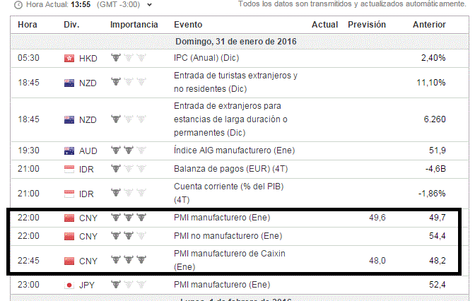The height and width of the screenshot is (301, 475).
Task: Open IPC (Anual) (Dic) event link
Action: 206,58
